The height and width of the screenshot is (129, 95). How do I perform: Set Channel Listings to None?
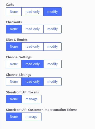click(x=14, y=82)
